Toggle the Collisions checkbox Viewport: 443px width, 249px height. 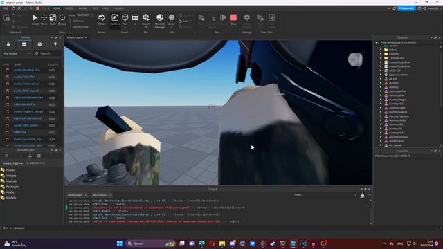(x=70, y=21)
